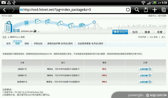Viewport: 168px width, 98px height.
Task: Open the 序號兌換 tab
Action: click(38, 43)
